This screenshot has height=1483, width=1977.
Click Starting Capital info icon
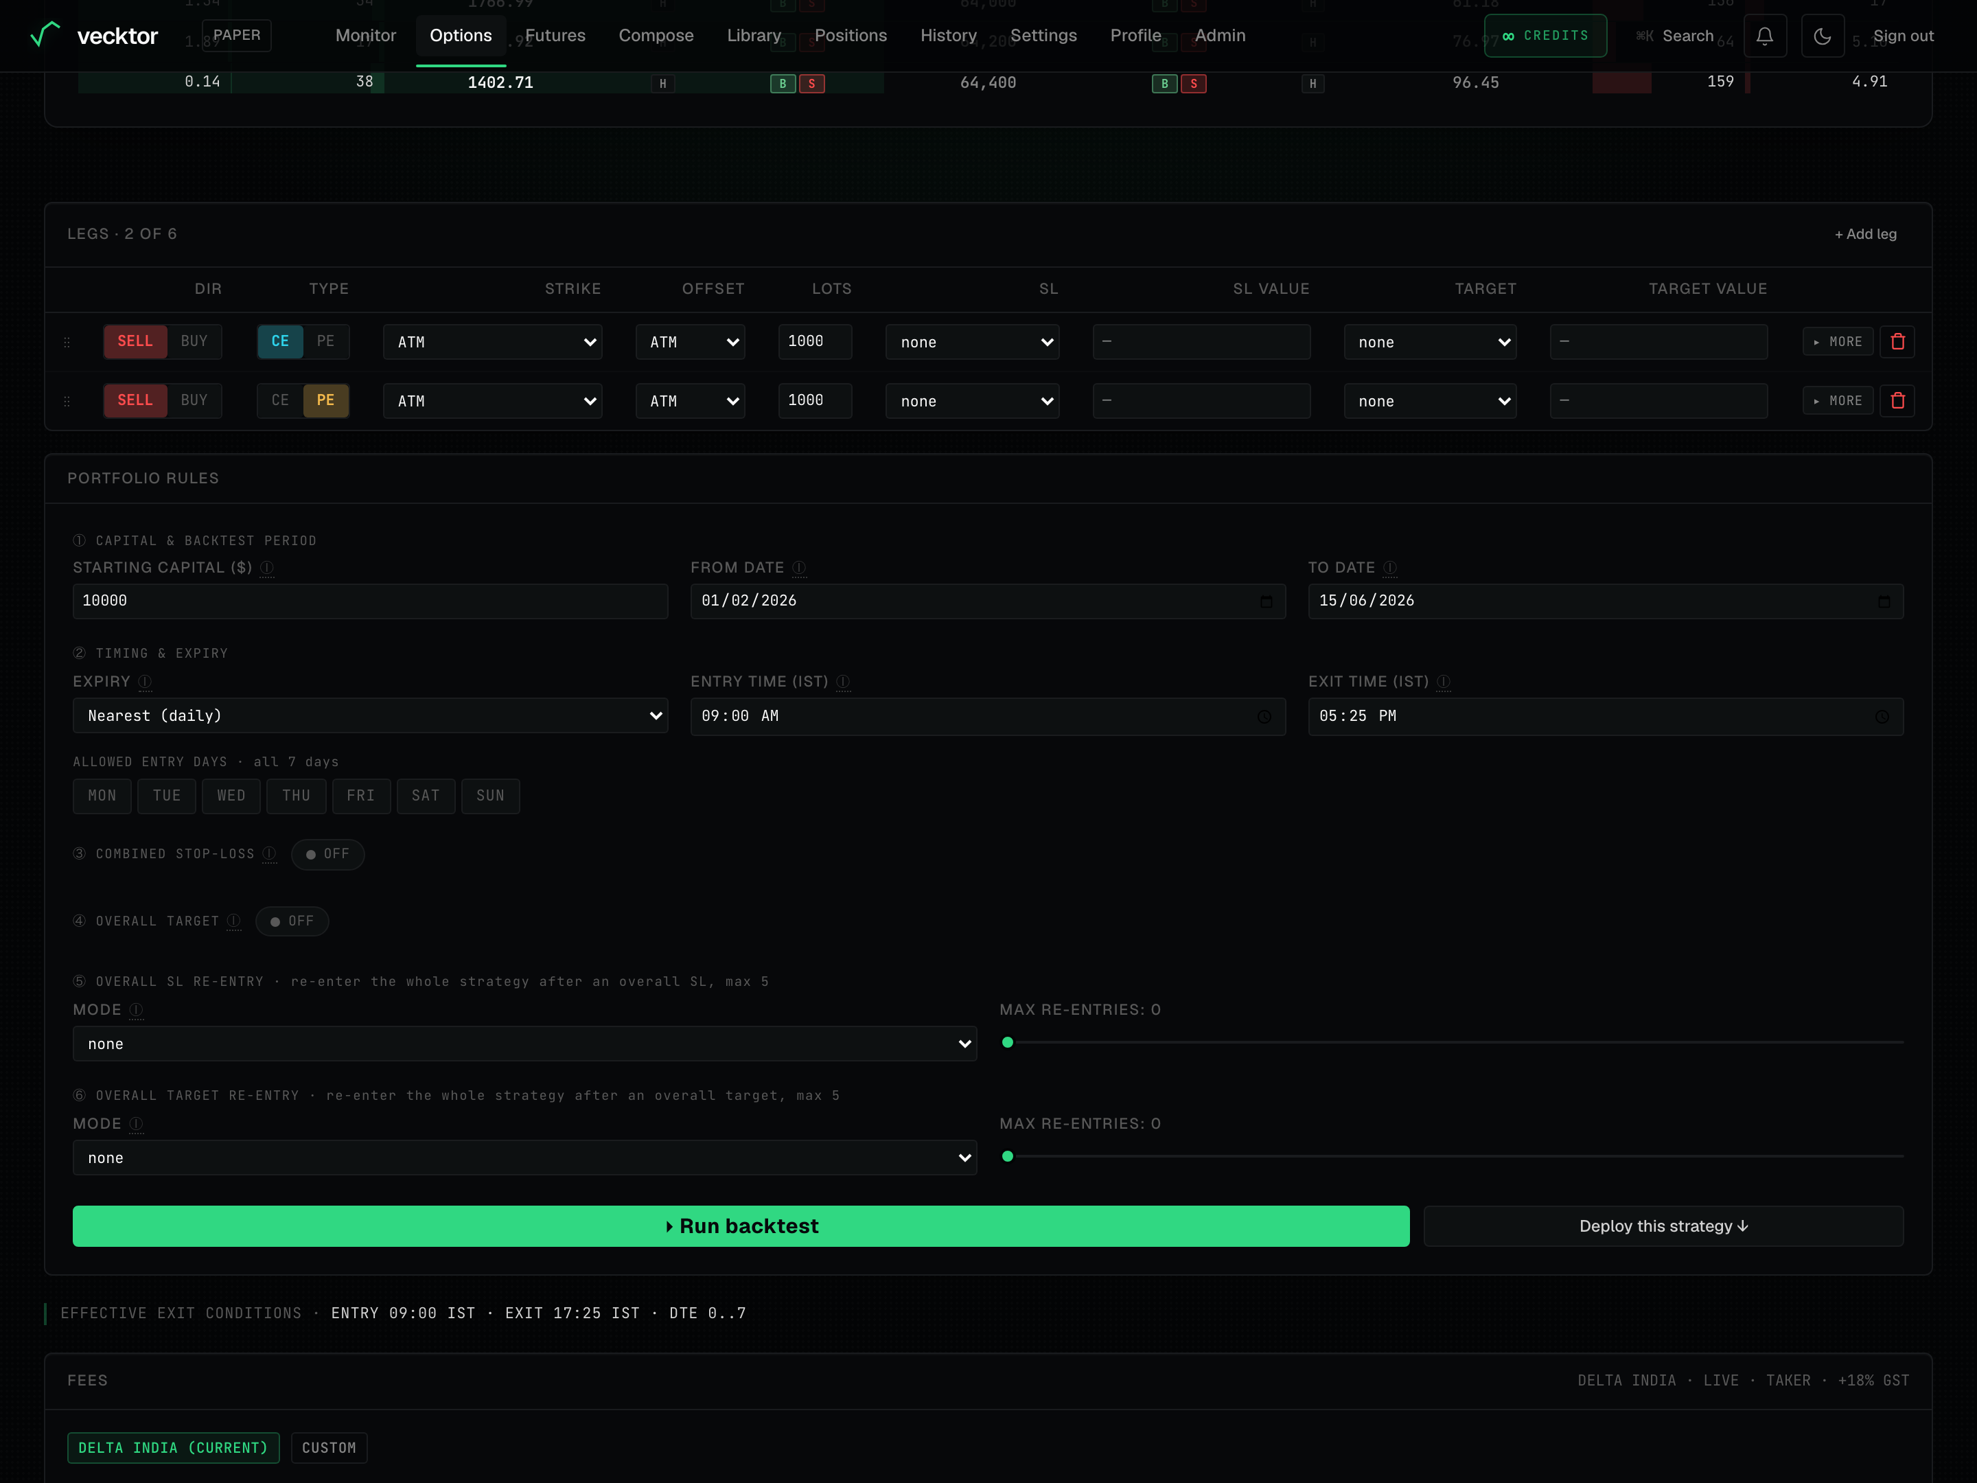[266, 568]
